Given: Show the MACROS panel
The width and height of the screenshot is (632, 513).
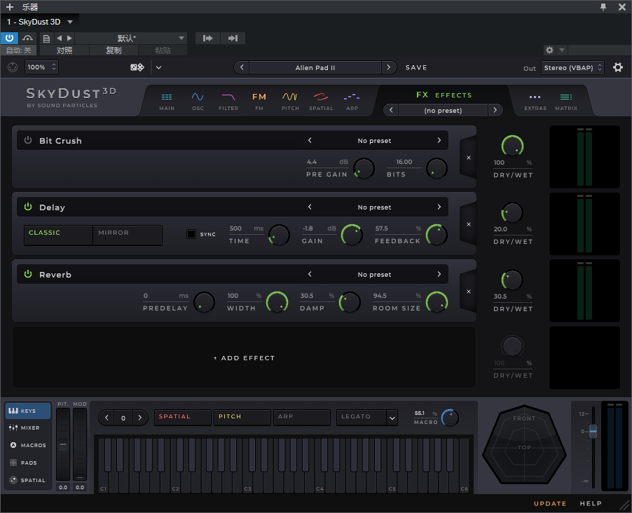Looking at the screenshot, I should (28, 445).
